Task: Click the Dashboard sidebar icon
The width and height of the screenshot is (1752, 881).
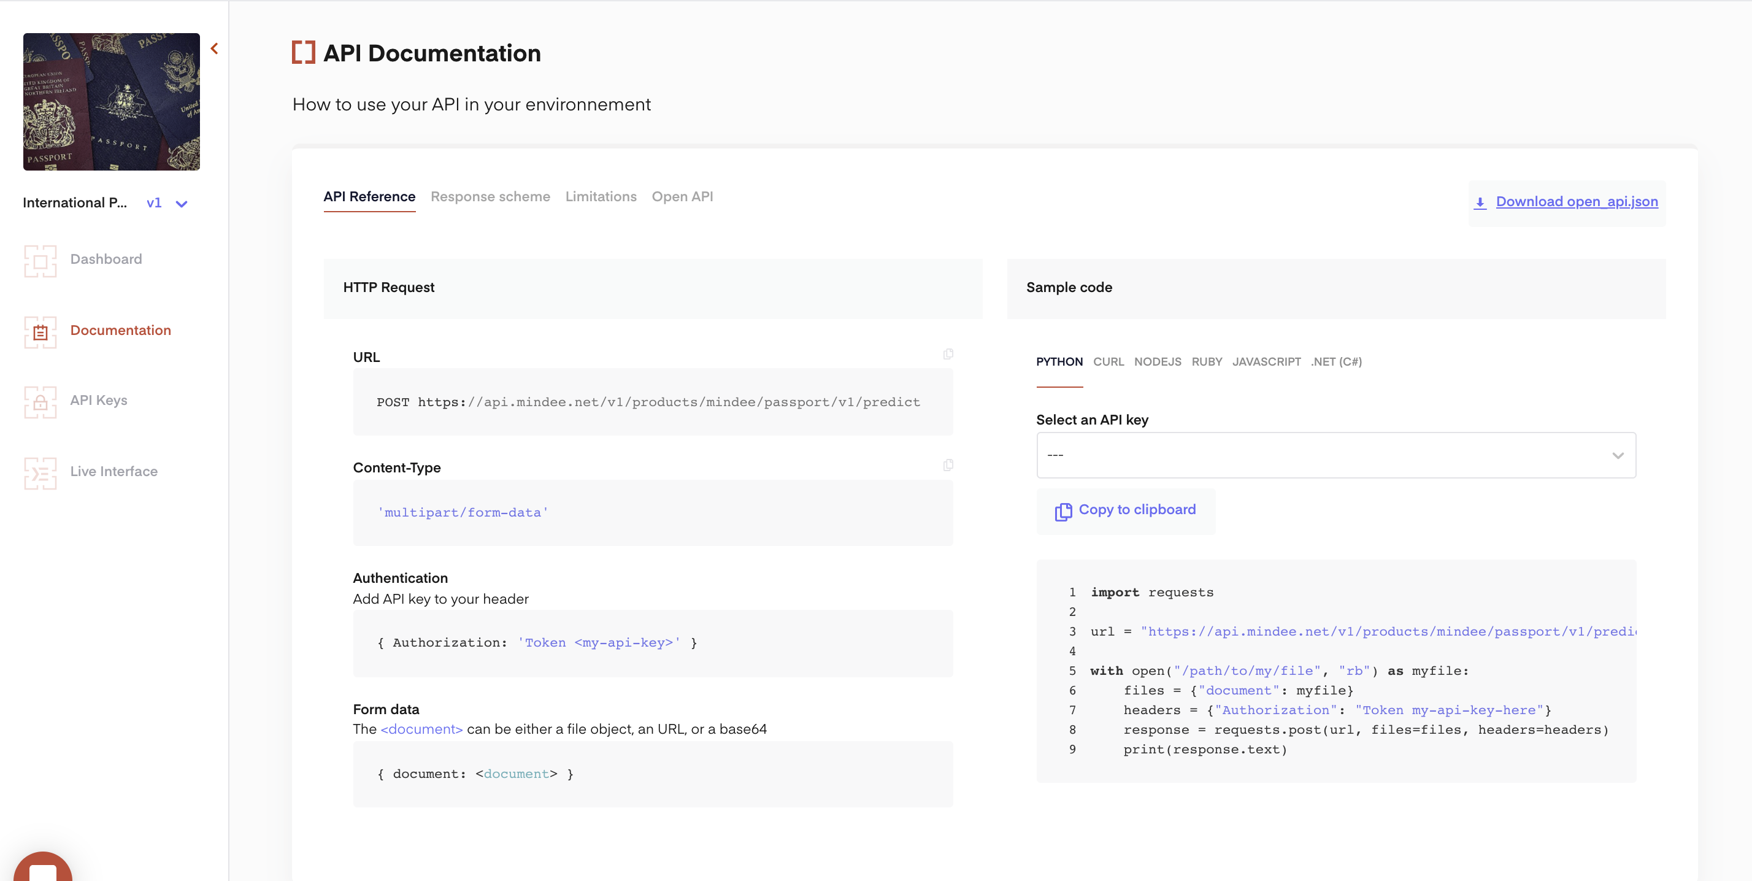Action: (40, 261)
